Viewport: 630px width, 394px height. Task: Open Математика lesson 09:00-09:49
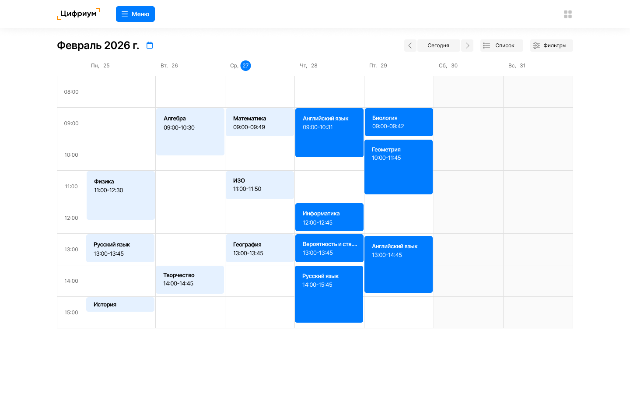(x=259, y=123)
